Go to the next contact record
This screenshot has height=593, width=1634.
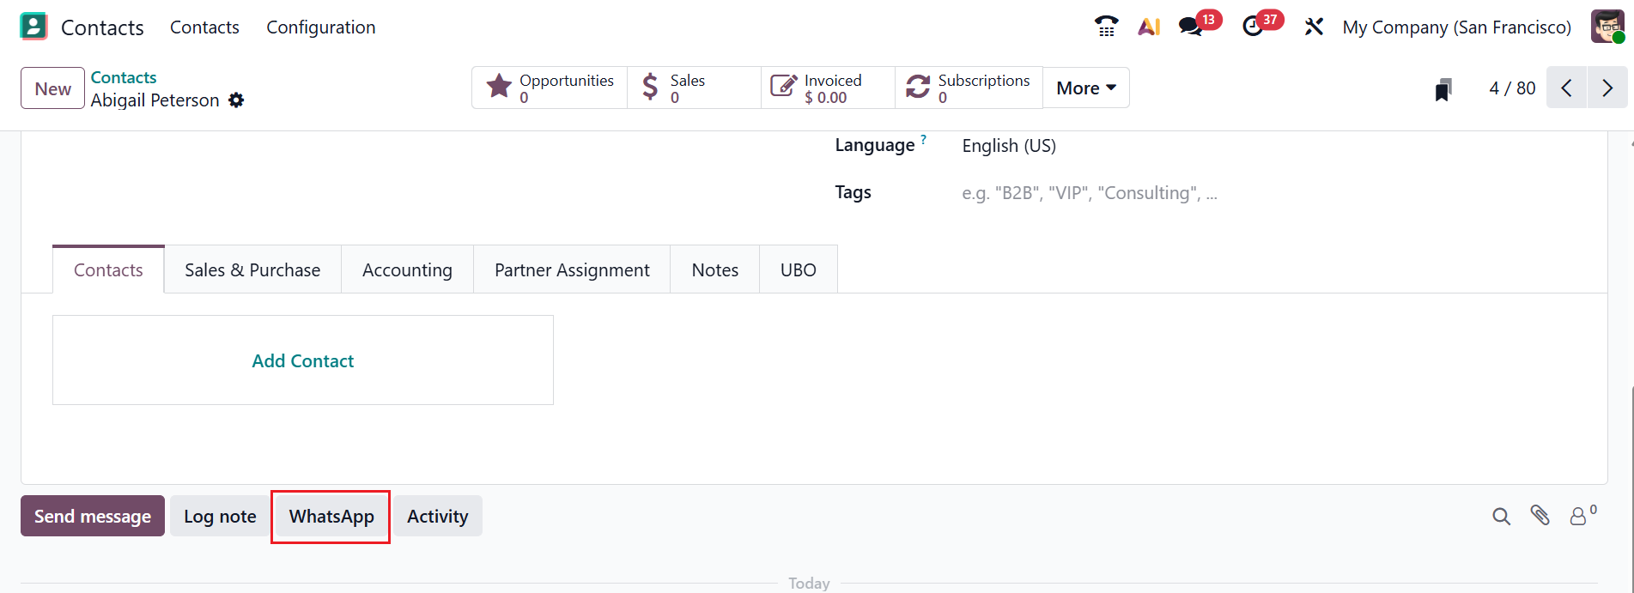(x=1607, y=88)
